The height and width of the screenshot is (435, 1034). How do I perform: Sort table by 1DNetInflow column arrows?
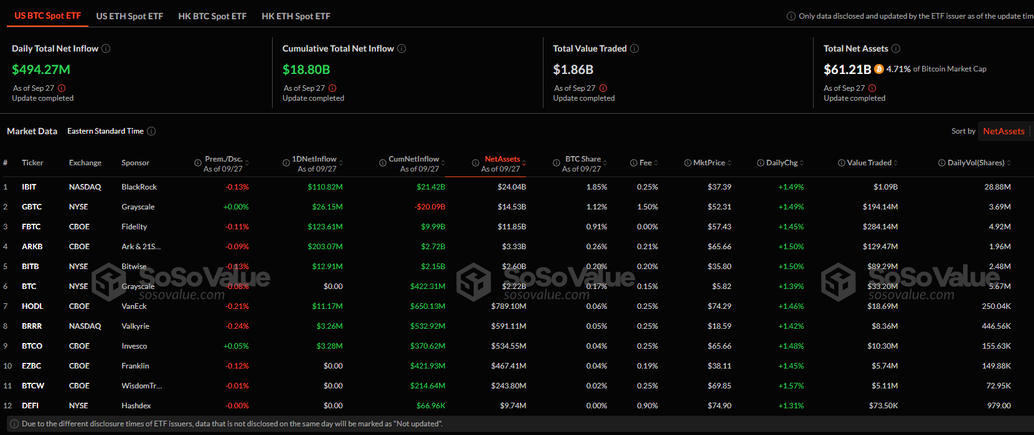pyautogui.click(x=341, y=163)
